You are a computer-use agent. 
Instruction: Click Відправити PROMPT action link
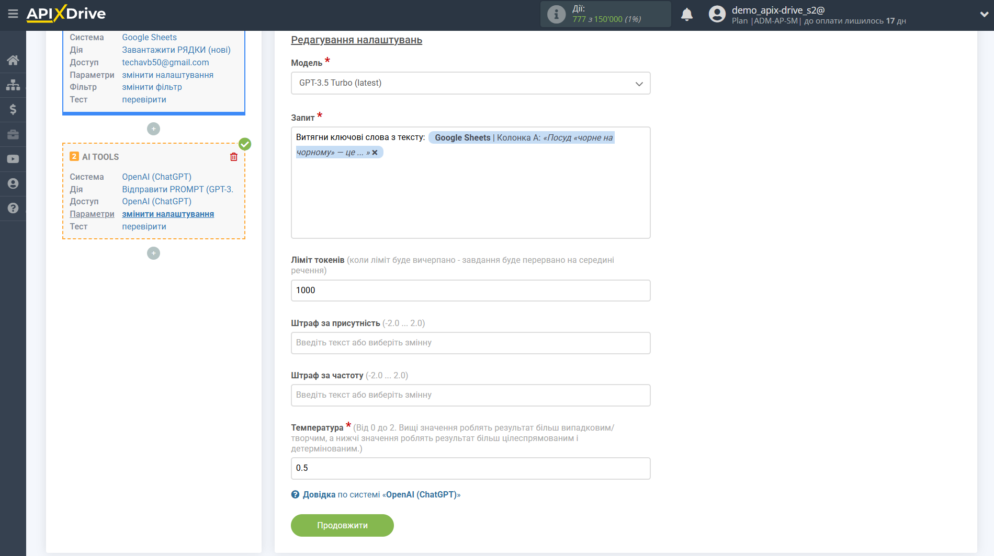(x=177, y=189)
